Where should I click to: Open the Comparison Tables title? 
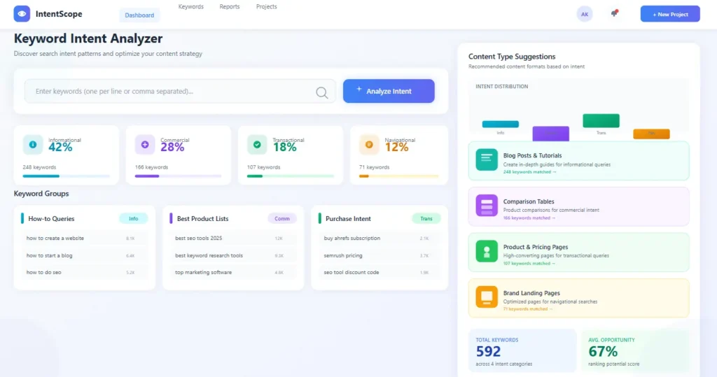click(529, 201)
